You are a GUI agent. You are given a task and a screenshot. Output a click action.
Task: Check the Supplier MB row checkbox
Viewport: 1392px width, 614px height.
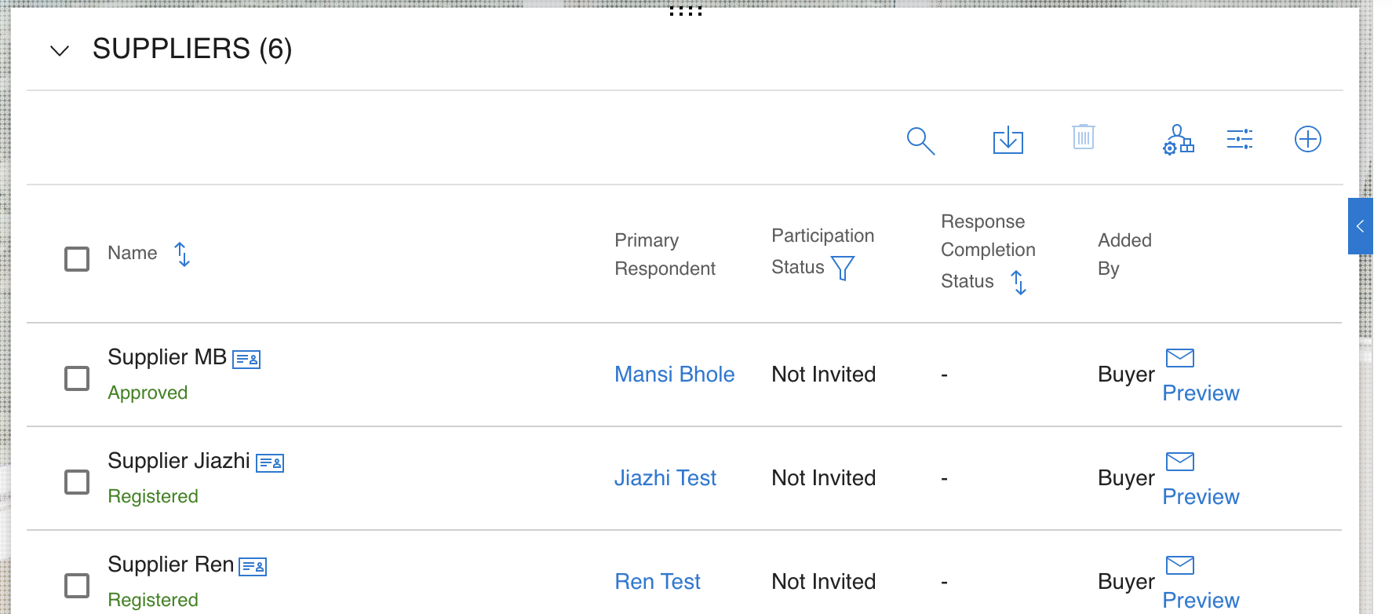tap(77, 378)
